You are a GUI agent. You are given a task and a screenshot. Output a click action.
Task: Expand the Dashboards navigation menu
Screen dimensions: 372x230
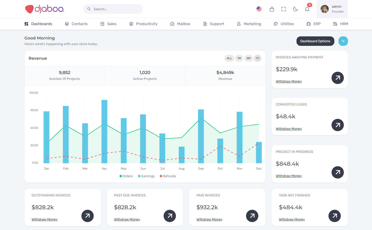pyautogui.click(x=38, y=24)
